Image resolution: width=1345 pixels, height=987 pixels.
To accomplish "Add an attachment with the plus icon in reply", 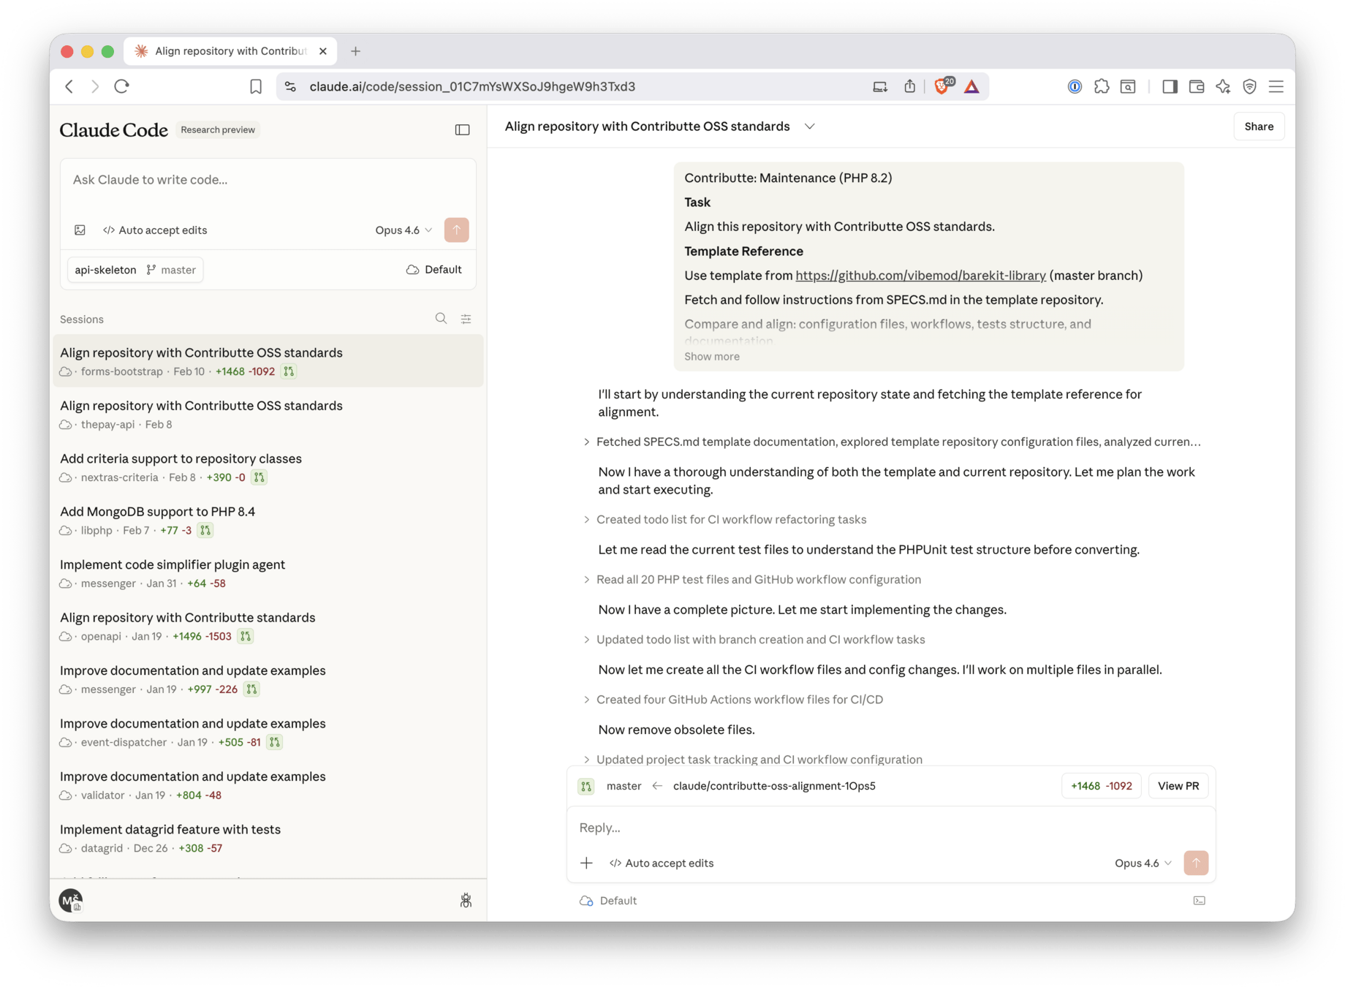I will [x=586, y=863].
